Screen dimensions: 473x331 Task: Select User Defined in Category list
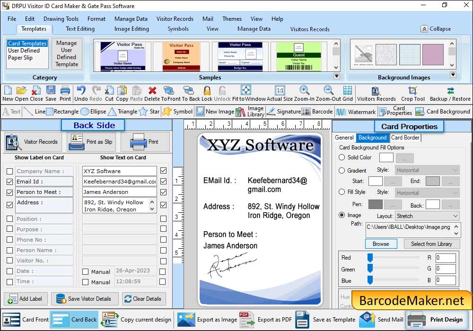[24, 50]
